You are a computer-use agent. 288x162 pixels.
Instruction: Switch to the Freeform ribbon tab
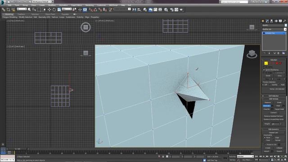coord(21,14)
